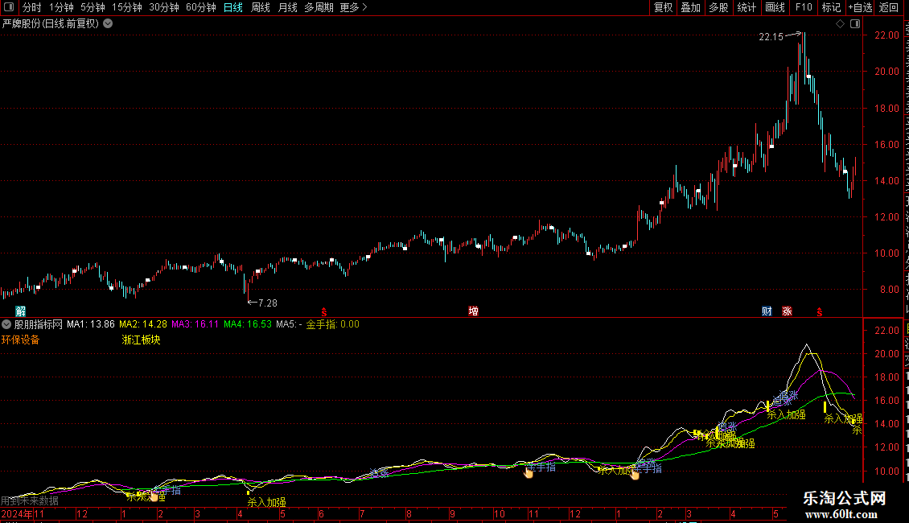Click the hand pointer signal near January 2025
Screen dimensions: 909x523
click(635, 474)
